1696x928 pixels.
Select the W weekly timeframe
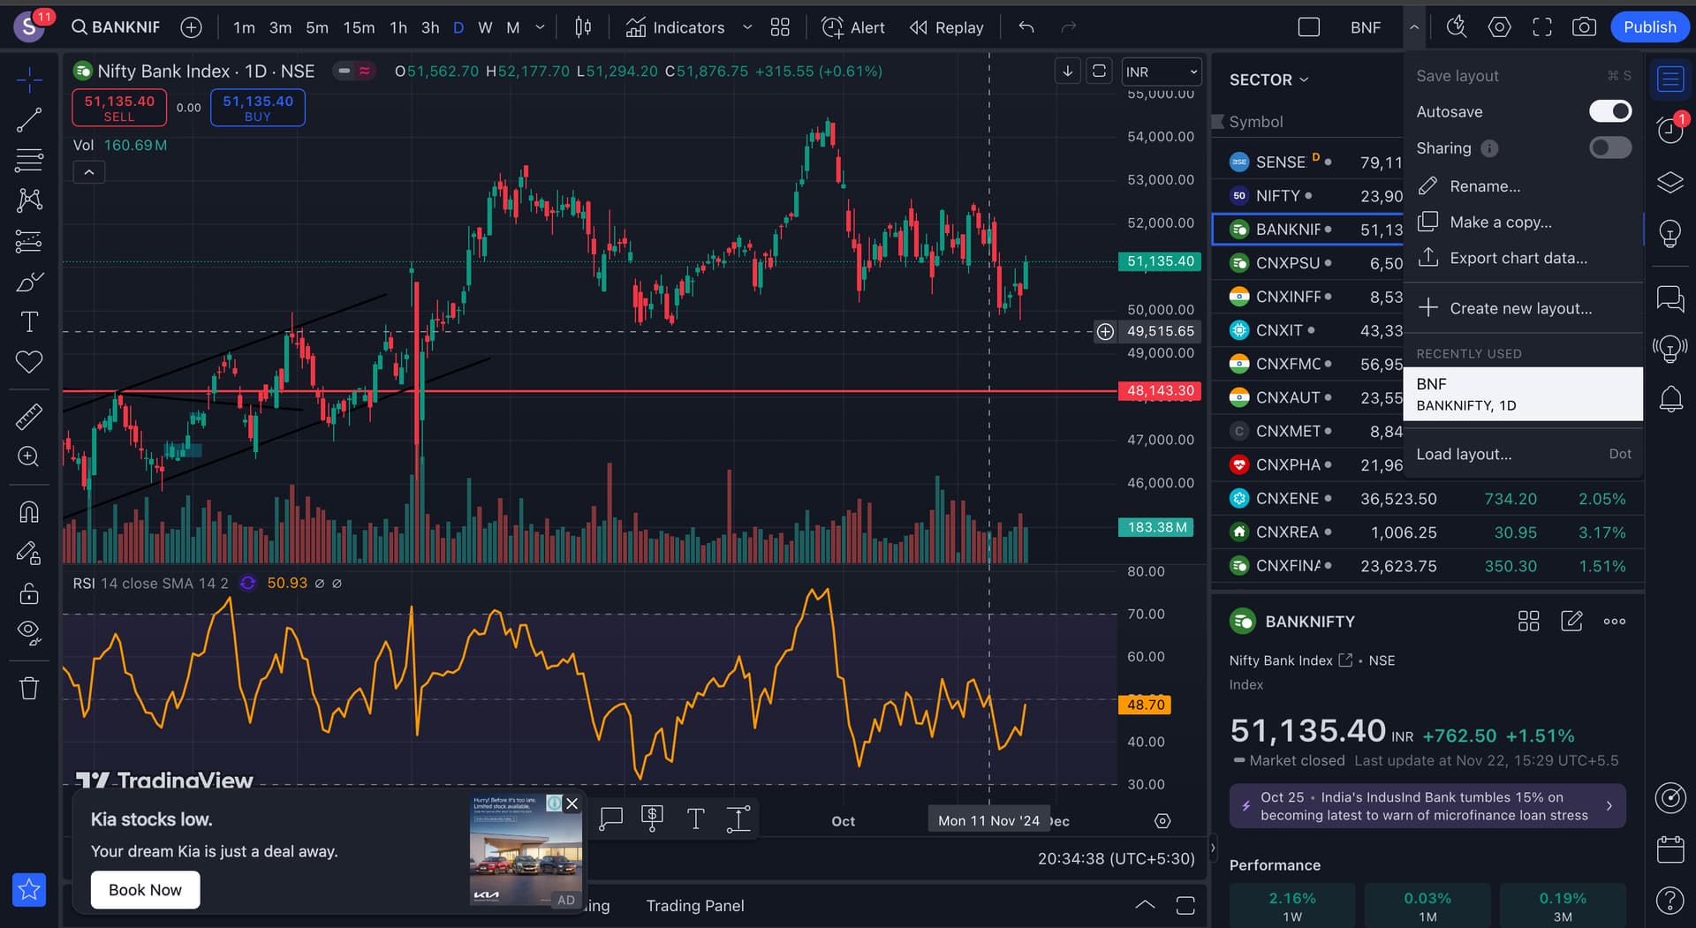point(485,27)
